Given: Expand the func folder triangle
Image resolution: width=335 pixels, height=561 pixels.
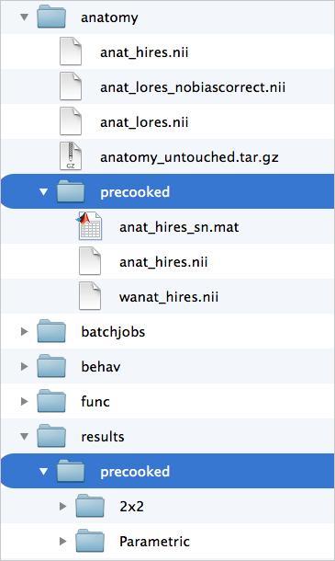Looking at the screenshot, I should pos(24,401).
